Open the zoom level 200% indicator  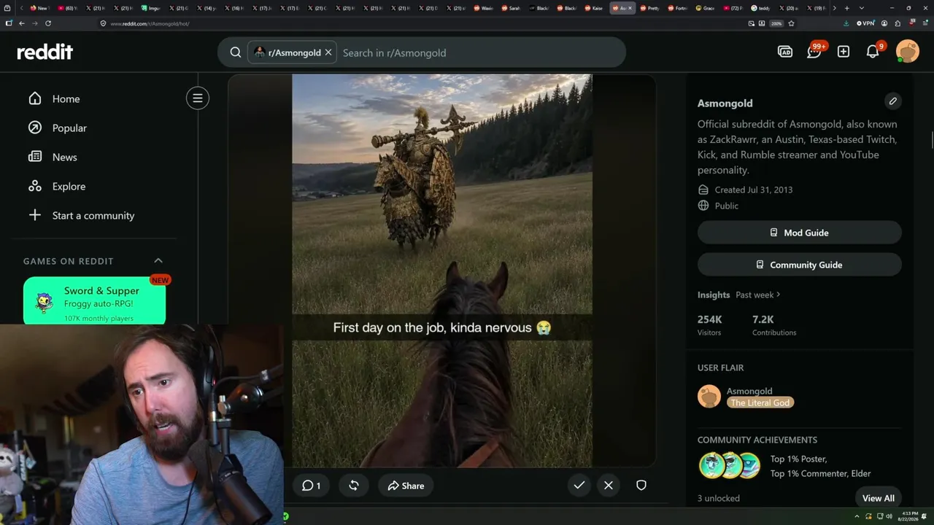(x=776, y=23)
